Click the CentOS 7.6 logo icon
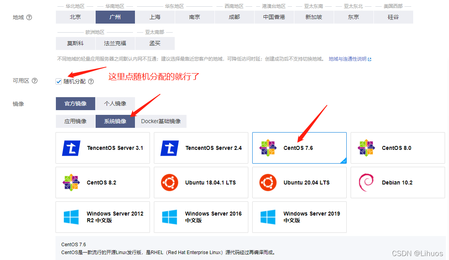449x260 pixels. pos(268,148)
